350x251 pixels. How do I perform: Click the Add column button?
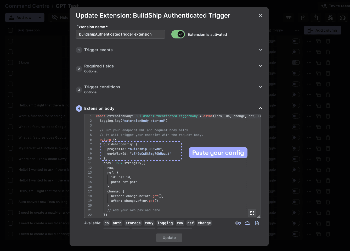click(x=323, y=30)
